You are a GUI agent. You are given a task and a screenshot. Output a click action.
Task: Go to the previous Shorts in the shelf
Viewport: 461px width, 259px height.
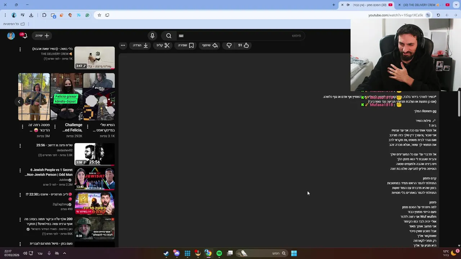pyautogui.click(x=19, y=102)
